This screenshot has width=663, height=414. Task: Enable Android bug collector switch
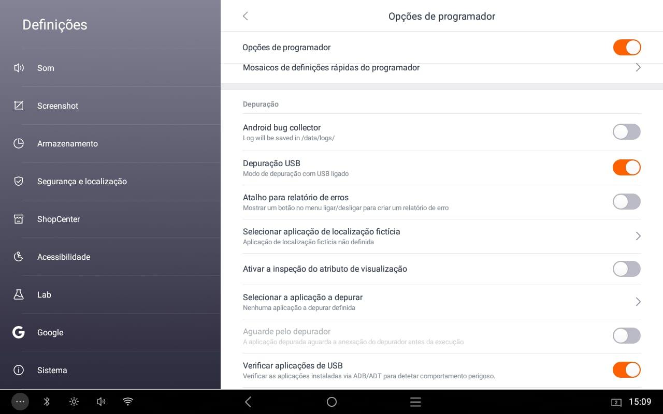tap(627, 132)
